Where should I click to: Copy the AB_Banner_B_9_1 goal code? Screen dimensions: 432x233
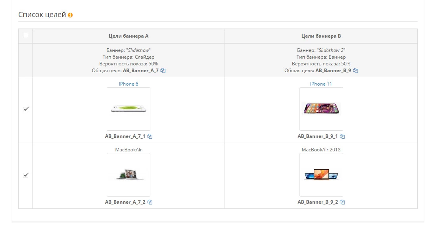(342, 136)
